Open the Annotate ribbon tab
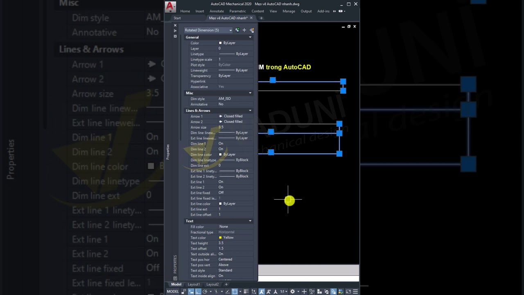The width and height of the screenshot is (524, 295). click(x=217, y=11)
